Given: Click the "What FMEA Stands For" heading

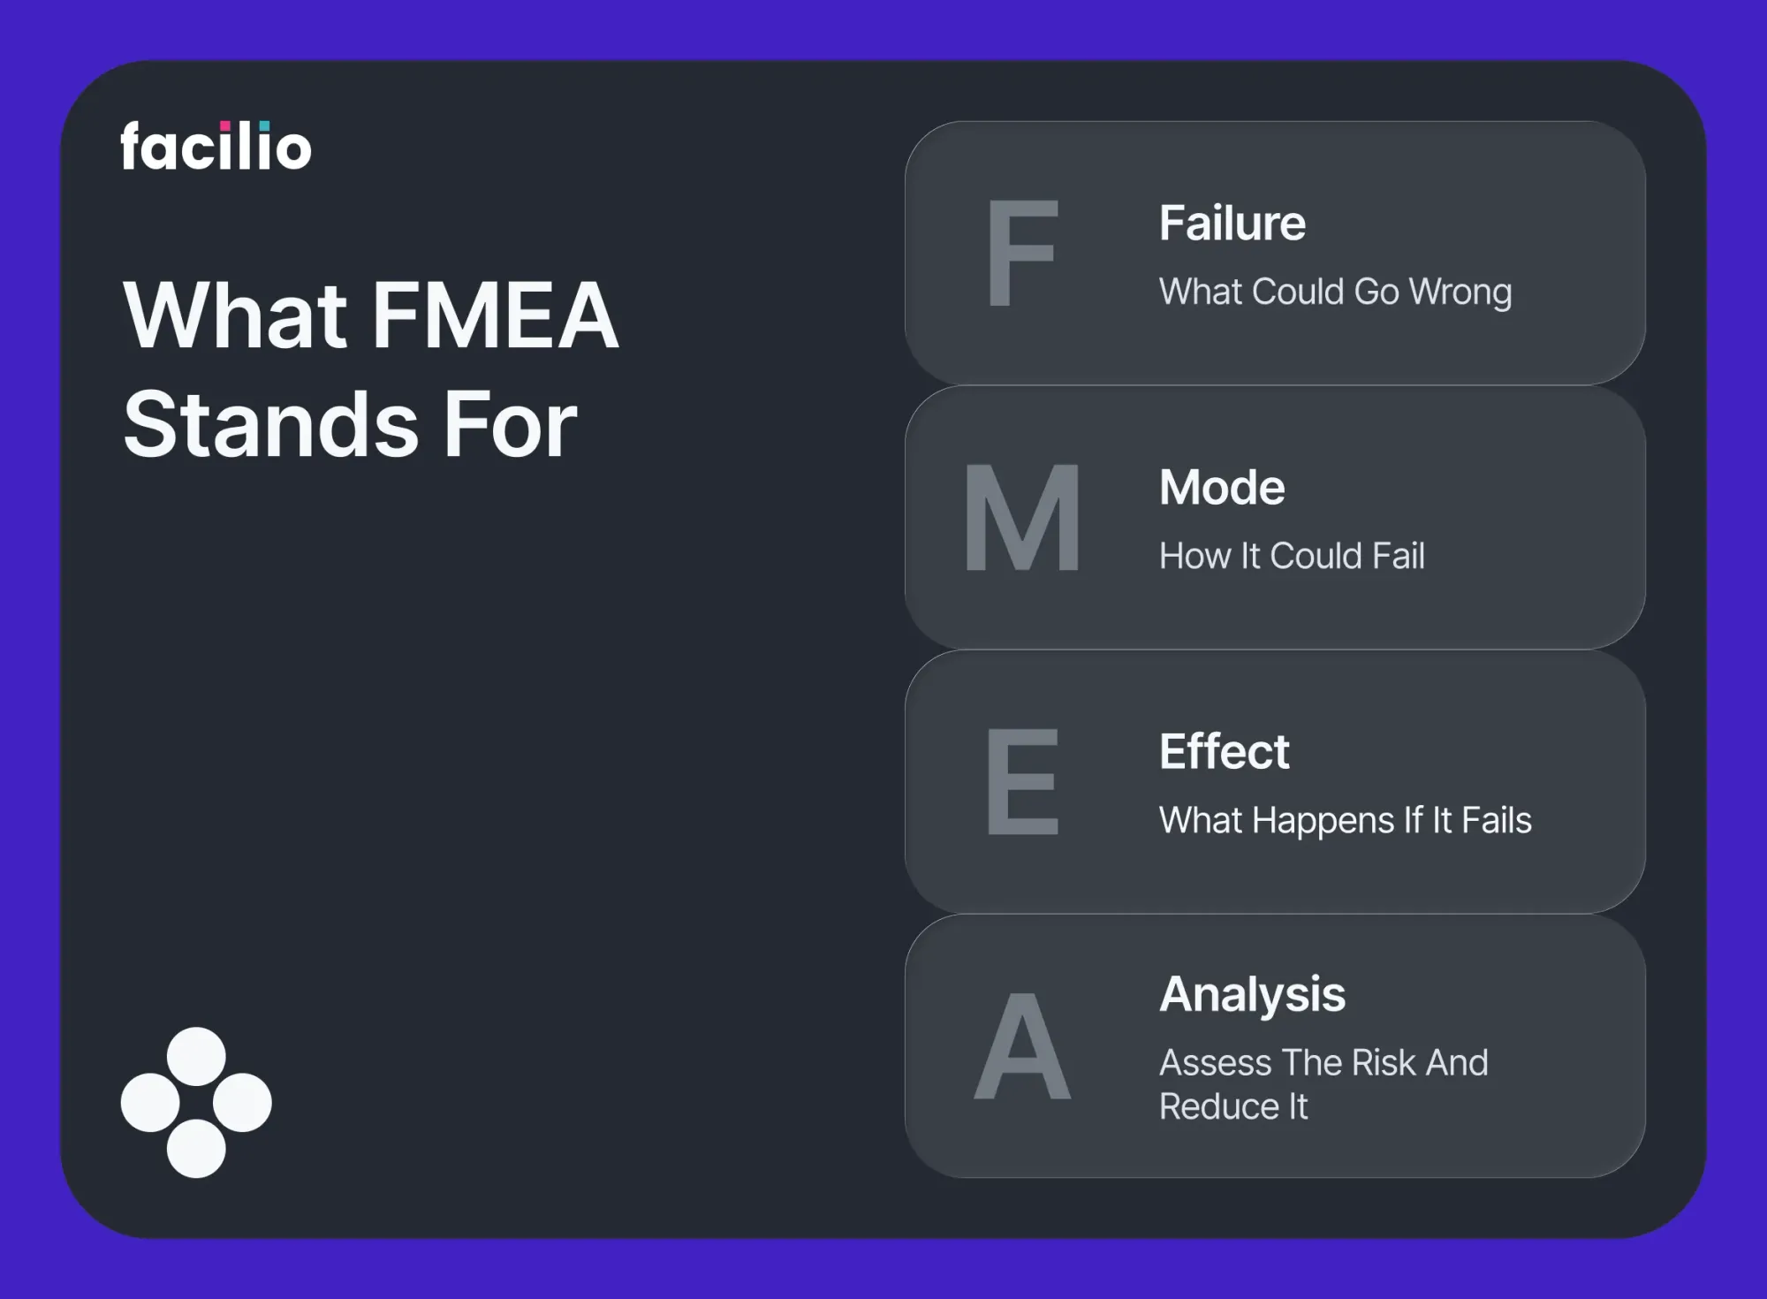Looking at the screenshot, I should point(371,368).
